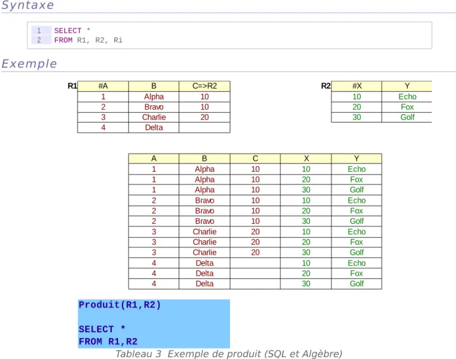The height and width of the screenshot is (359, 456).
Task: Click Delta in the product row ending with Golf
Action: [x=205, y=284]
